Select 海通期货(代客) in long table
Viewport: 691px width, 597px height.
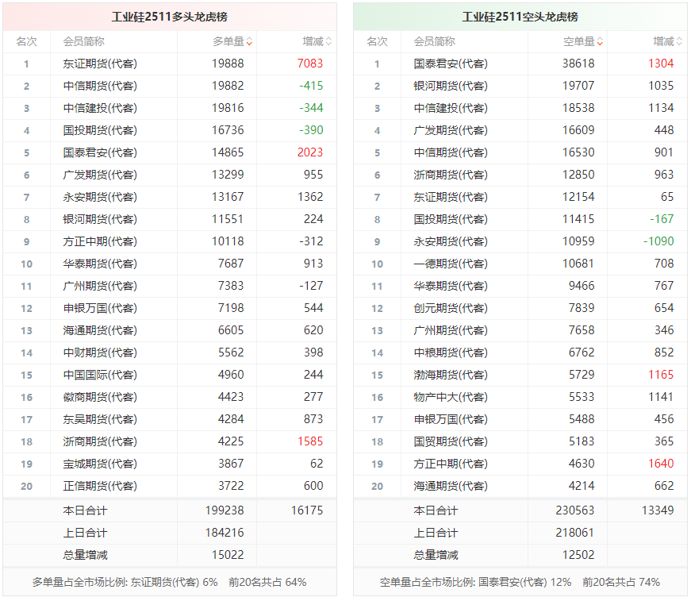[x=100, y=331]
